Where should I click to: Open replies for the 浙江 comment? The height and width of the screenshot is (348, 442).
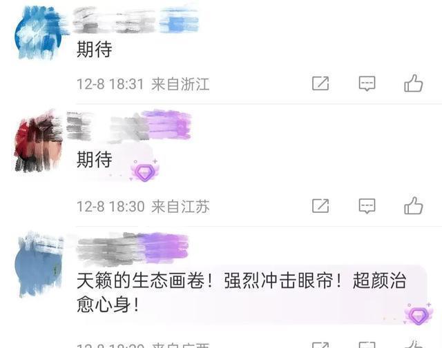click(x=367, y=83)
